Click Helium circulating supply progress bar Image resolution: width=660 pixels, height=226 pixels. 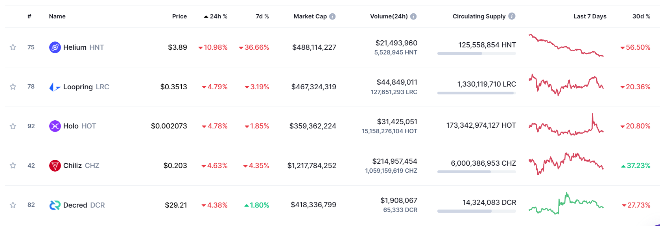(476, 54)
